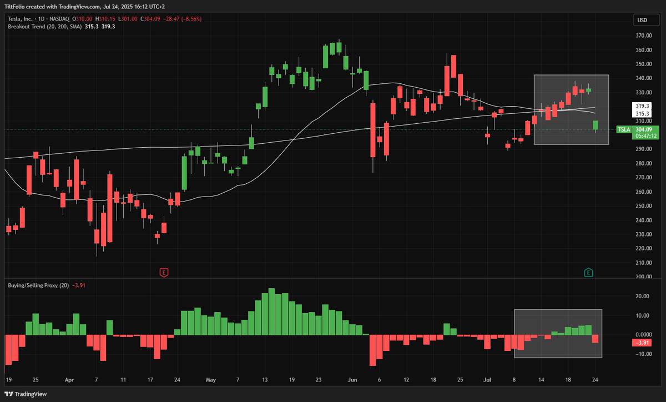This screenshot has height=402, width=666.
Task: Click the 315.3 moving average price label
Action: pyautogui.click(x=642, y=113)
